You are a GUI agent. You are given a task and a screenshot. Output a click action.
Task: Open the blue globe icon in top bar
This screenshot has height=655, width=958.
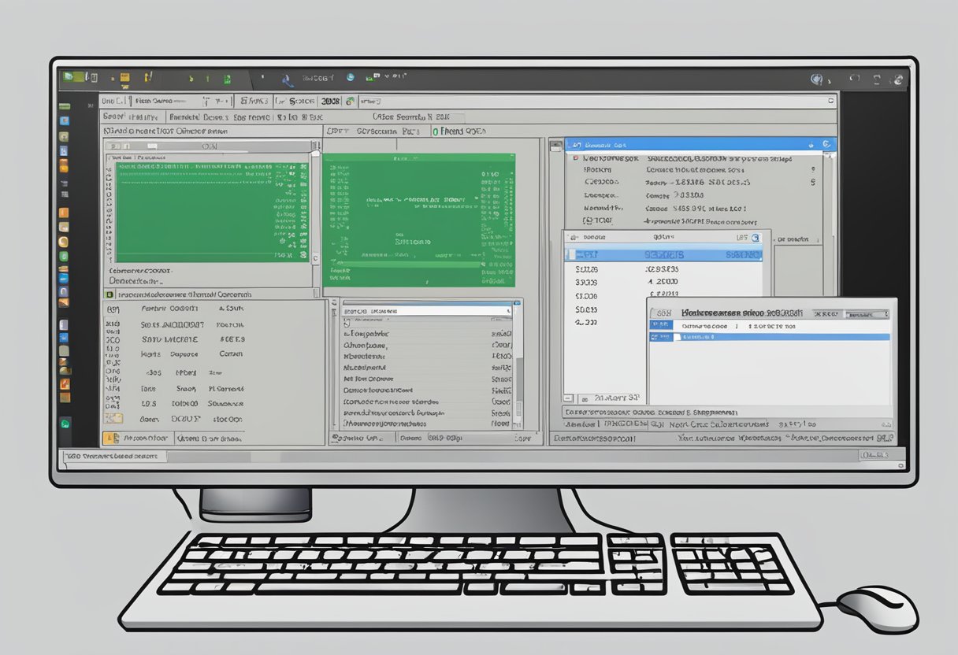click(350, 77)
